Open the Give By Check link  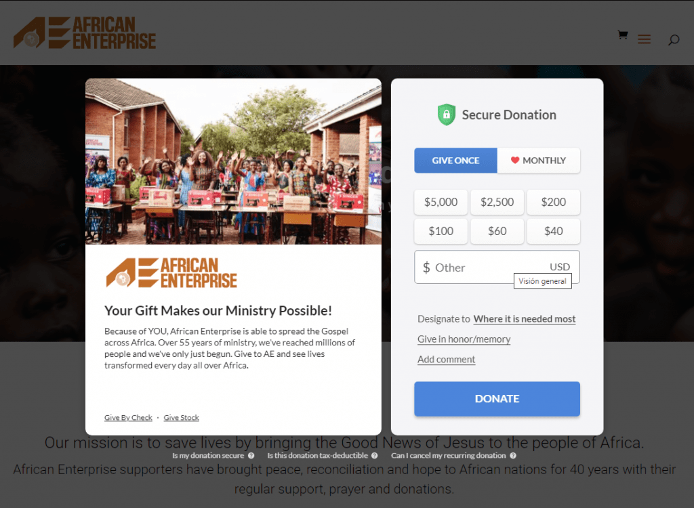click(x=128, y=418)
